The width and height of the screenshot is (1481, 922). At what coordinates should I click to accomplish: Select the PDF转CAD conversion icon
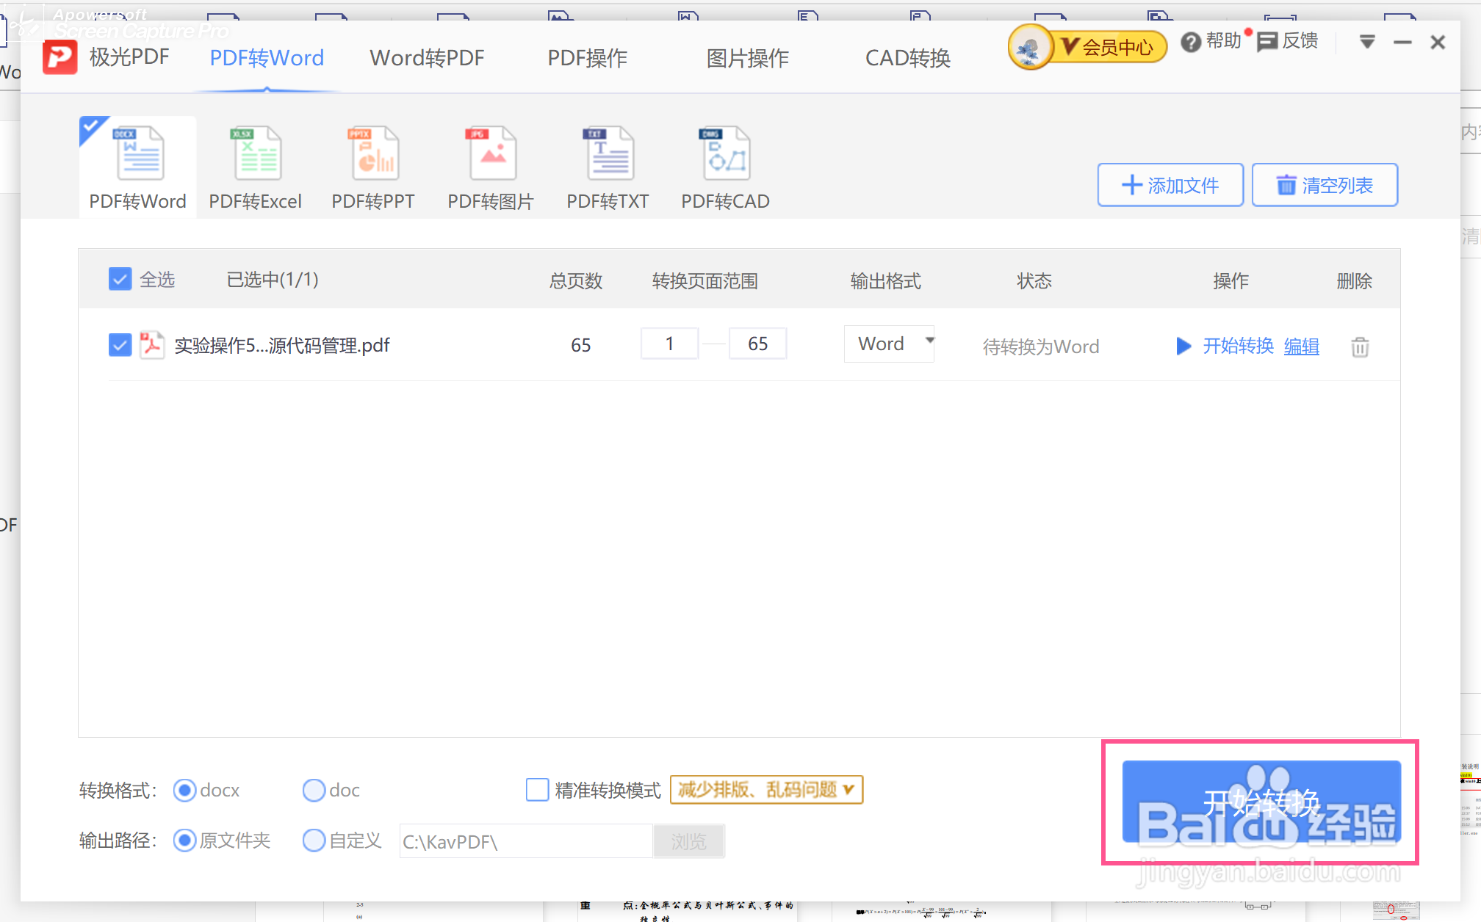726,167
